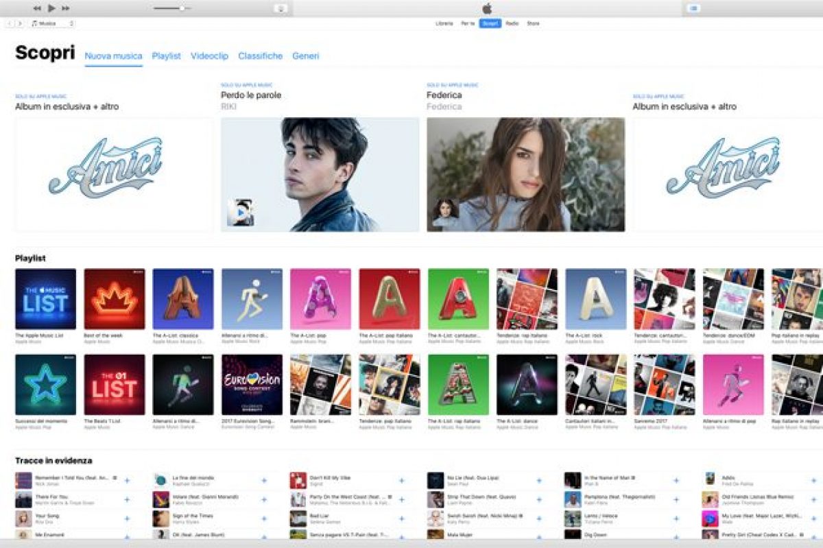Open The A-List: rock playlist
The image size is (823, 548).
596,299
